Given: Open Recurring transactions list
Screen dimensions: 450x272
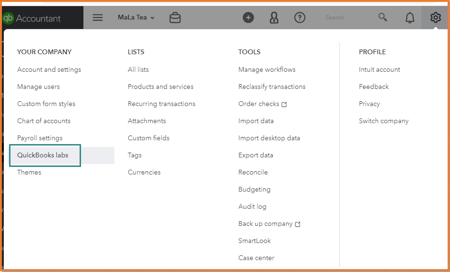Looking at the screenshot, I should (162, 104).
